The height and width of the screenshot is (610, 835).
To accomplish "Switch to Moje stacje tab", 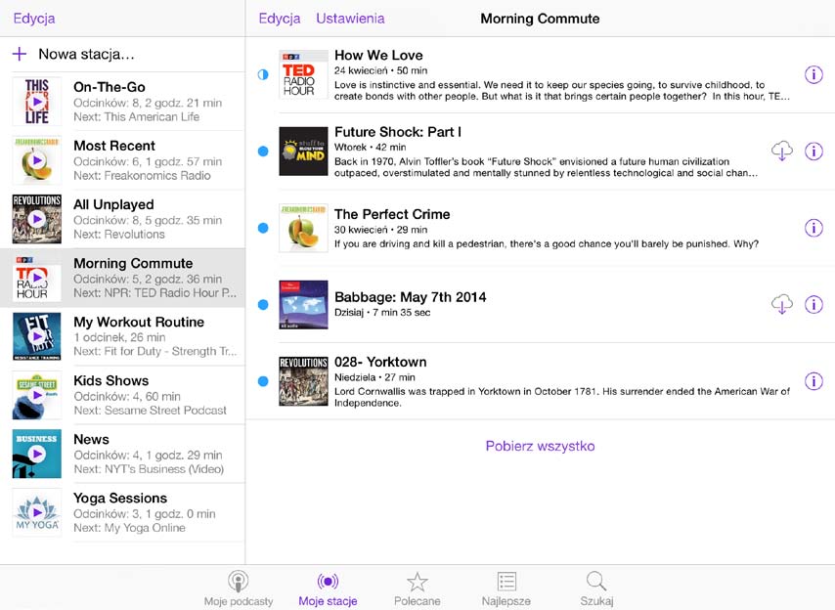I will 328,588.
